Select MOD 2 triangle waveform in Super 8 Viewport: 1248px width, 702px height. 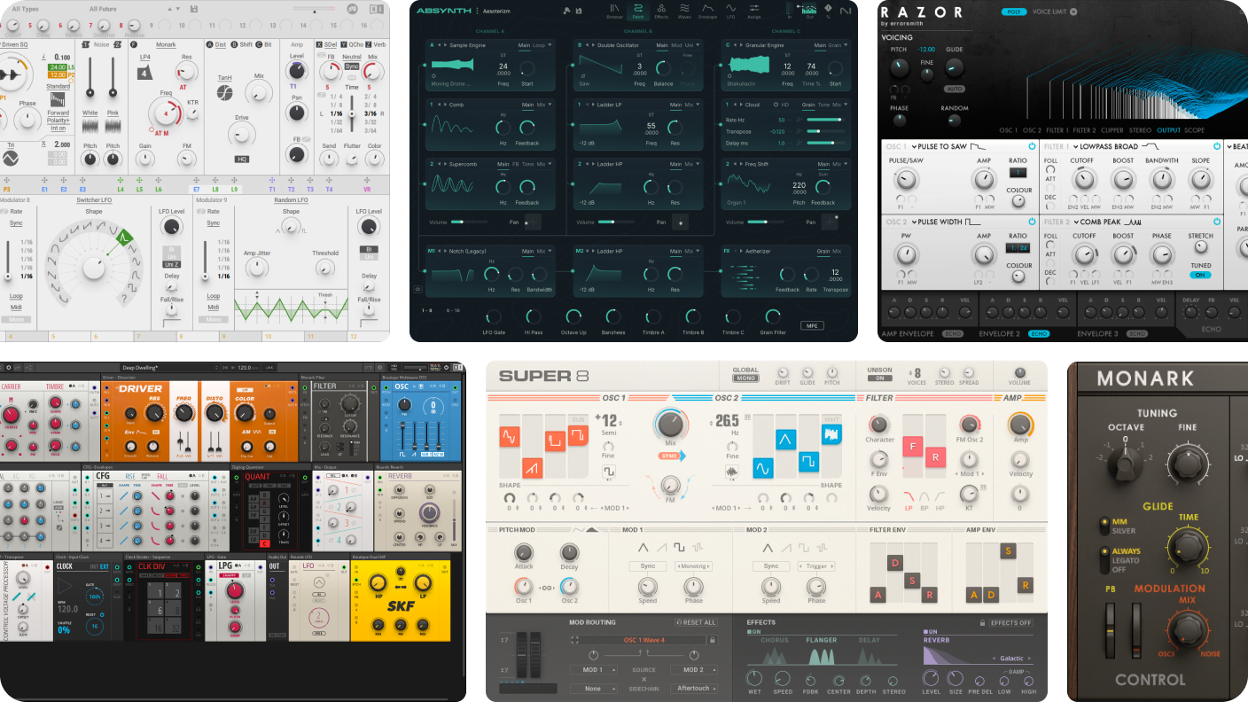[767, 547]
